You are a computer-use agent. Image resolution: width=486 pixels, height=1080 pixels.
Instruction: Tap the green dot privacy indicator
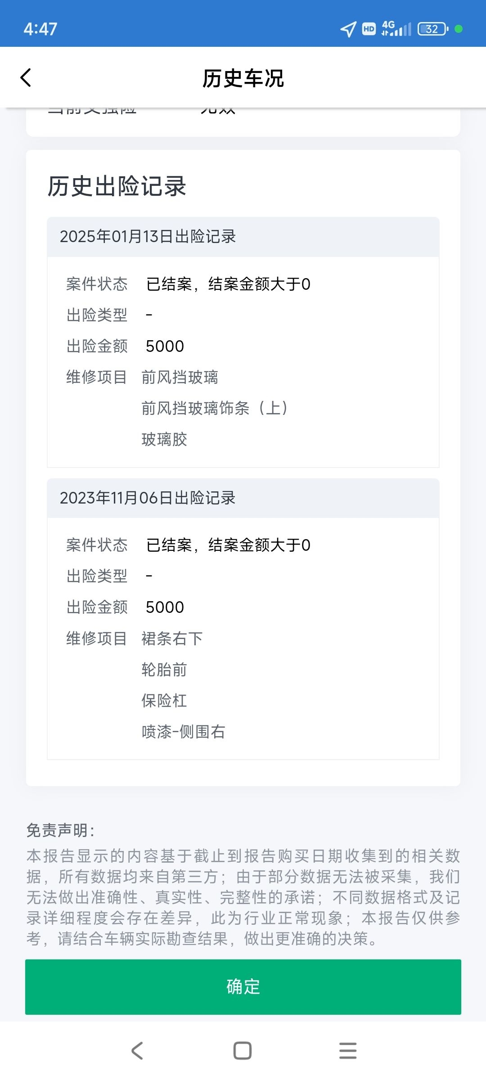coord(459,29)
